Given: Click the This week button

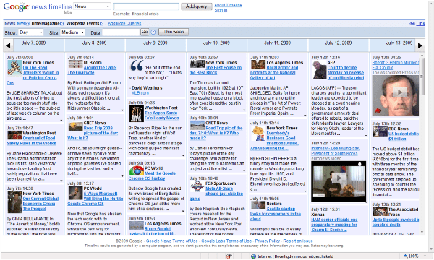Looking at the screenshot, I should pos(174,32).
